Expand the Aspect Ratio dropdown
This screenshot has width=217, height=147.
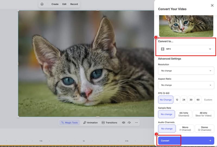click(x=186, y=85)
